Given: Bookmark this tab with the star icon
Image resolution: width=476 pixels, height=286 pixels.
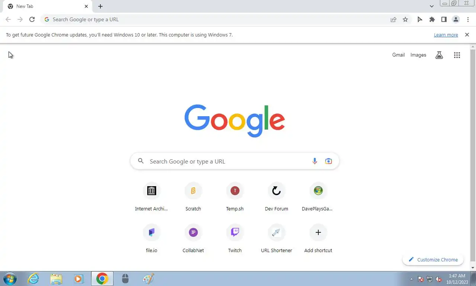Looking at the screenshot, I should (405, 19).
